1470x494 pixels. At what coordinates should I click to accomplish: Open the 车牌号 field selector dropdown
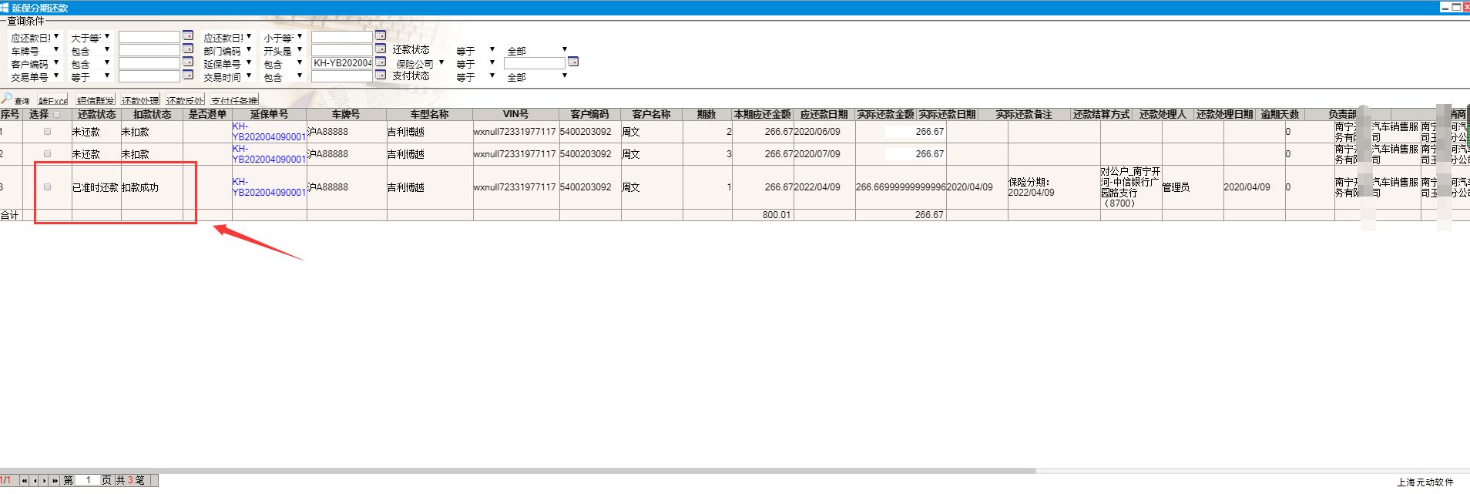coord(55,49)
